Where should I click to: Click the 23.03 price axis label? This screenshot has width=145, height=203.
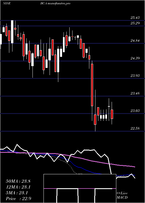pyautogui.click(x=135, y=111)
